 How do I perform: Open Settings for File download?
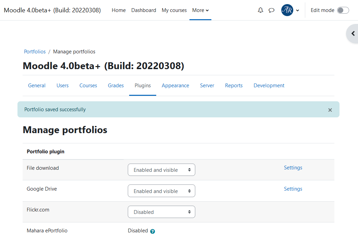pos(293,168)
